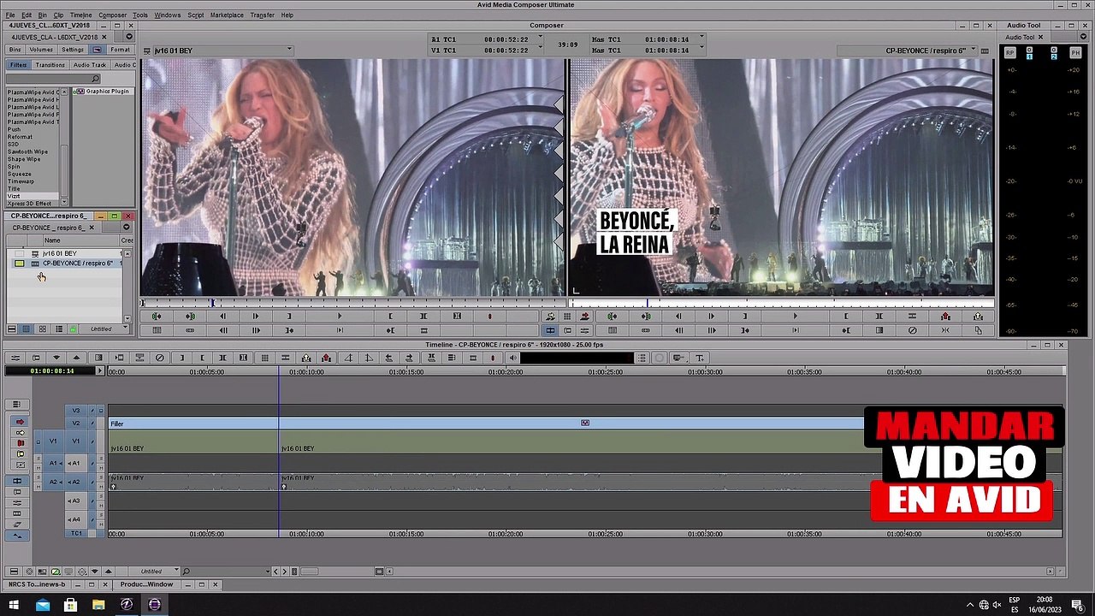Click Remove Effect in timeline toolbar
The image size is (1095, 616).
click(160, 358)
